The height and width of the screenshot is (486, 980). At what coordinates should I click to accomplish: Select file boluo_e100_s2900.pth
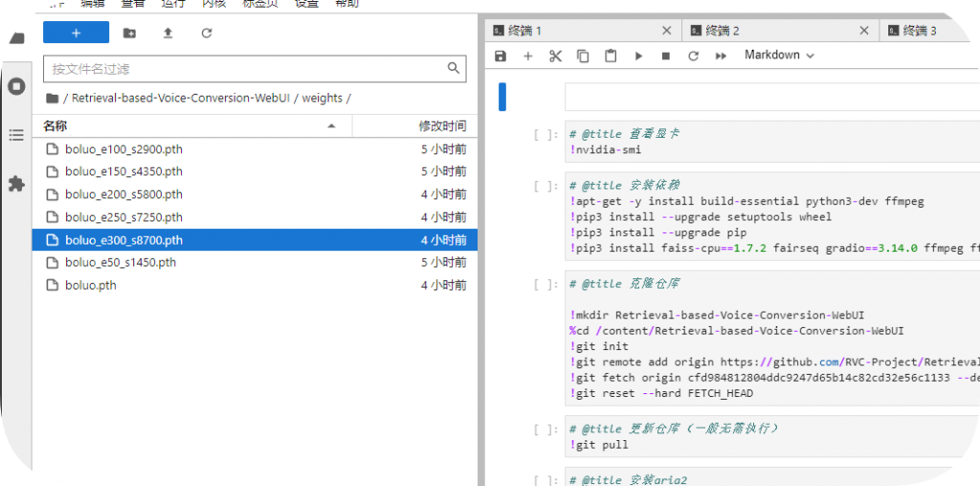coord(255,149)
